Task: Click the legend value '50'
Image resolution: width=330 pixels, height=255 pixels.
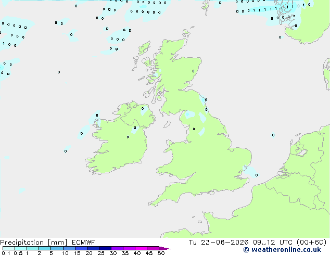Action: (161, 253)
